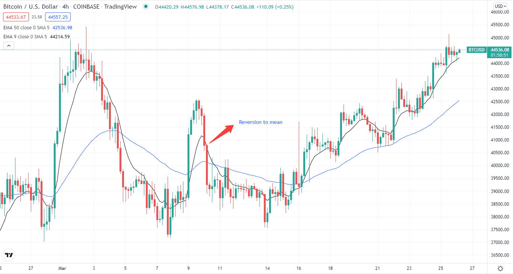513x274 pixels.
Task: Click the BTCUSD price label on the price axis
Action: tap(477, 50)
